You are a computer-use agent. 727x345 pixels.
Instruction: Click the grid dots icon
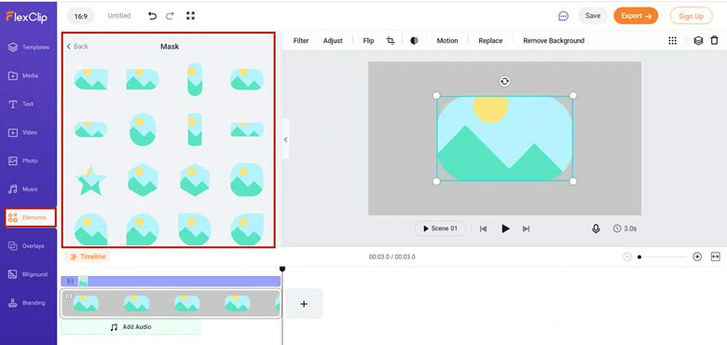[x=672, y=41]
